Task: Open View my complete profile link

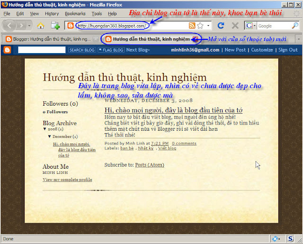Action: (x=67, y=180)
